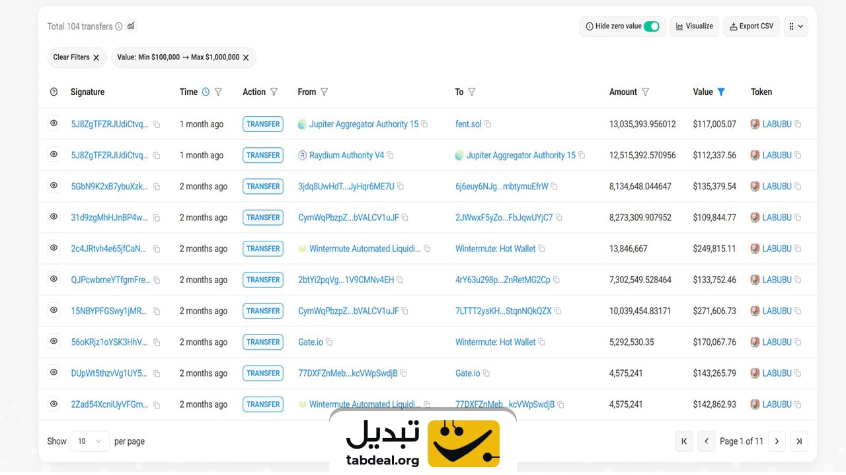Go to the next page of transfers

(x=777, y=441)
